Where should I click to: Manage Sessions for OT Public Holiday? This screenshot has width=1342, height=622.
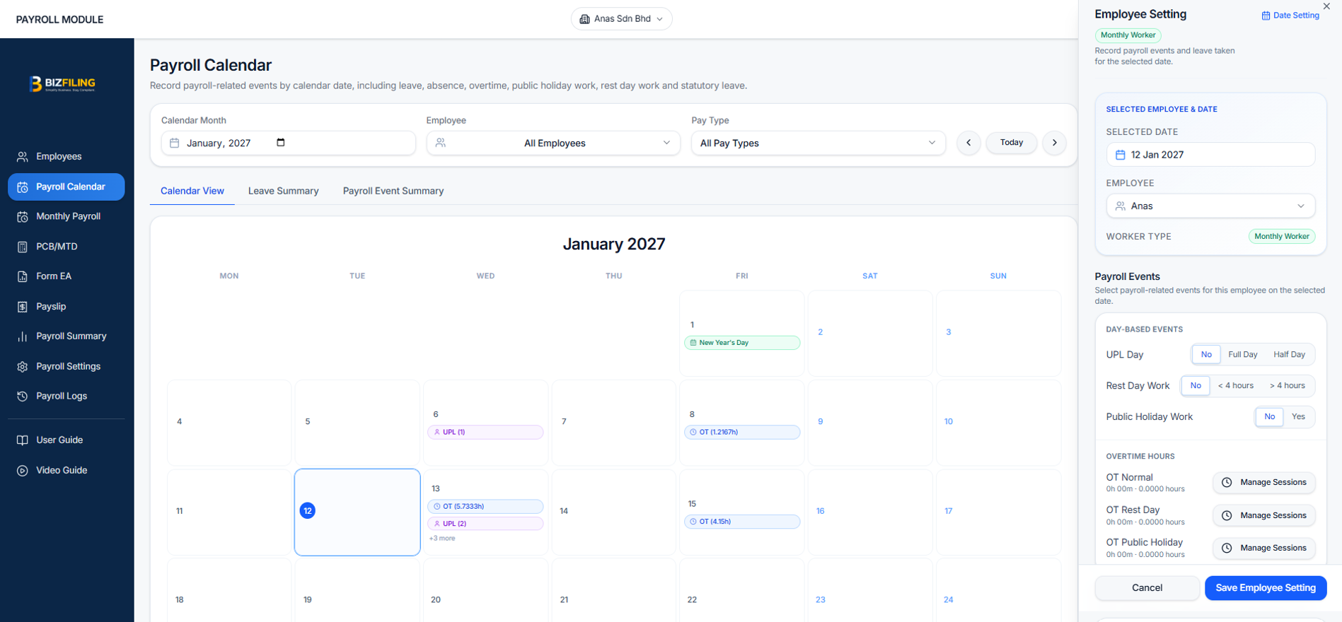pos(1264,548)
